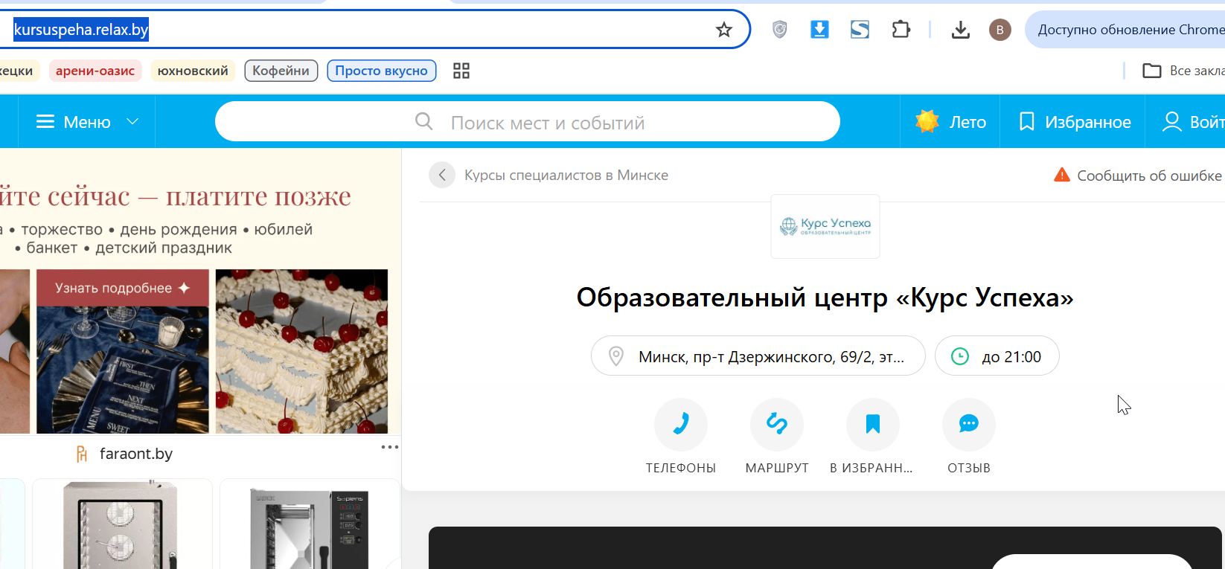1225x569 pixels.
Task: Focus the Поиск мест и событий field
Action: click(528, 121)
